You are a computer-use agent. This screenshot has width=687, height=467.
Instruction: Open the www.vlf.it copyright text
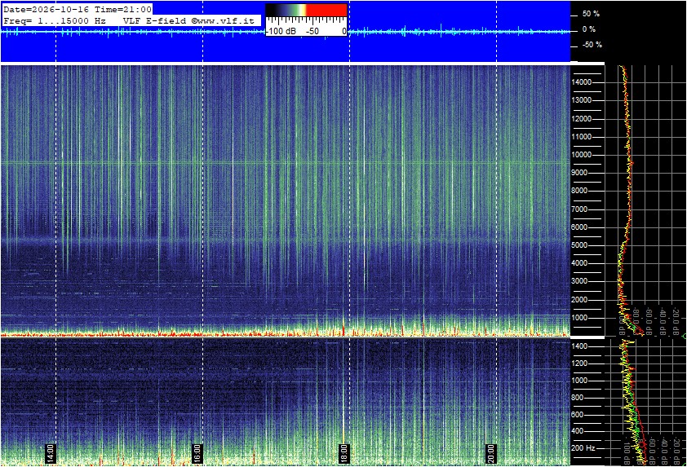[223, 20]
